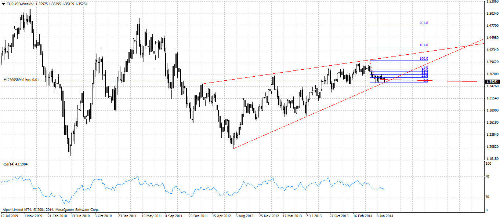Click the 261.8 Fibonacci level label
This screenshot has width=500, height=219.
(424, 23)
